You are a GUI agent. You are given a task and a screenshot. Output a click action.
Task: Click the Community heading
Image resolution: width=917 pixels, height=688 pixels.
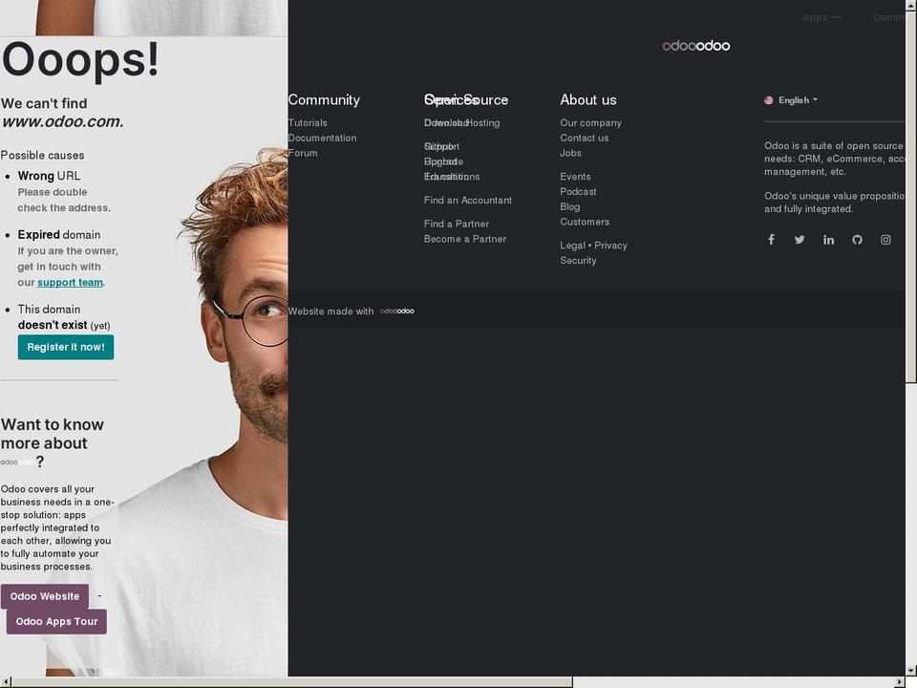point(324,99)
